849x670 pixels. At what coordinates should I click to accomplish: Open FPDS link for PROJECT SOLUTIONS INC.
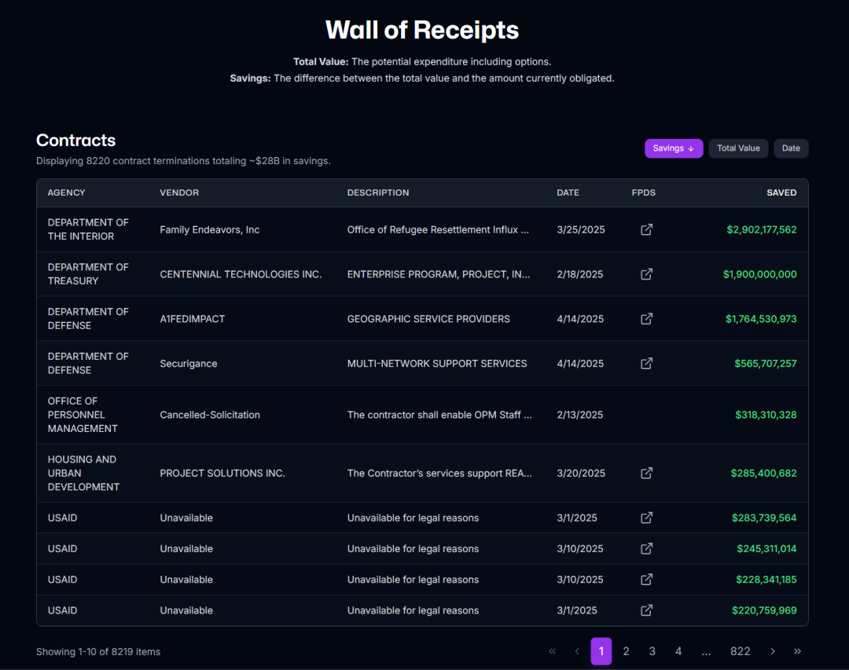(646, 473)
